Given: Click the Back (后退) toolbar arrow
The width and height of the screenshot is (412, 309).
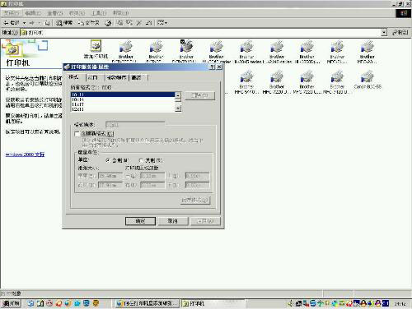Looking at the screenshot, I should (11, 23).
